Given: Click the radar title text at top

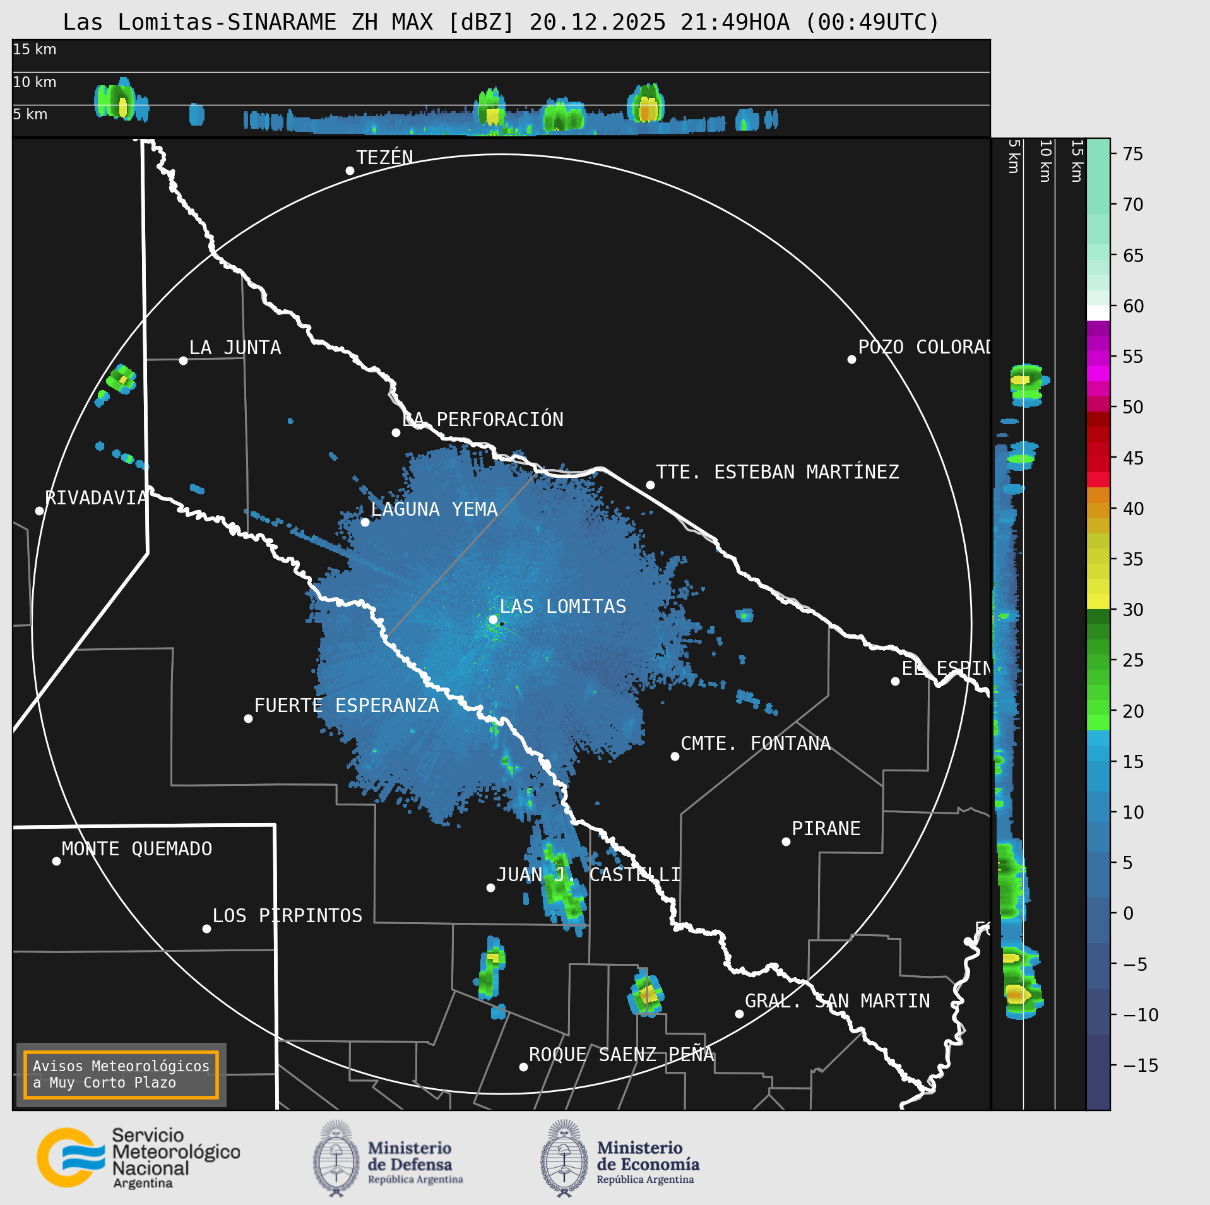Looking at the screenshot, I should pos(501,22).
